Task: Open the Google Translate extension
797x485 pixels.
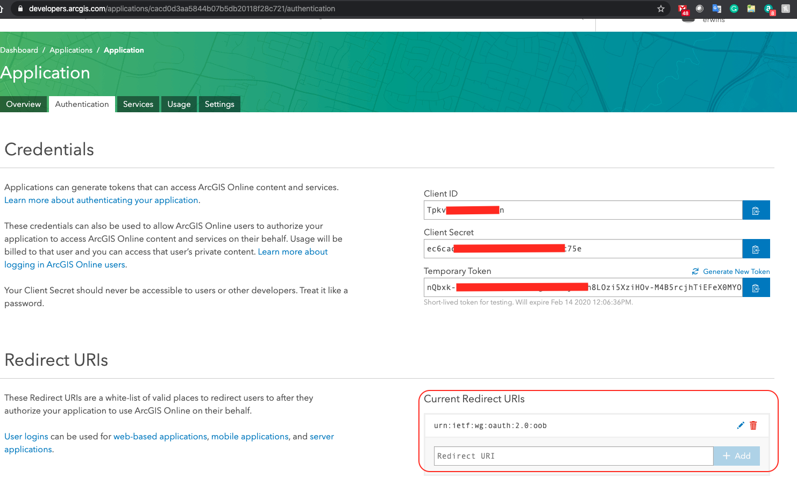Action: (716, 9)
